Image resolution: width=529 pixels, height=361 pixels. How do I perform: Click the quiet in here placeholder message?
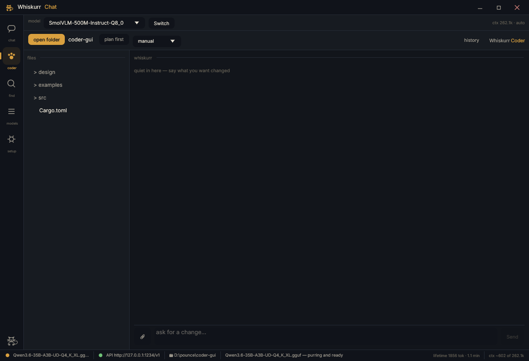[x=182, y=70]
